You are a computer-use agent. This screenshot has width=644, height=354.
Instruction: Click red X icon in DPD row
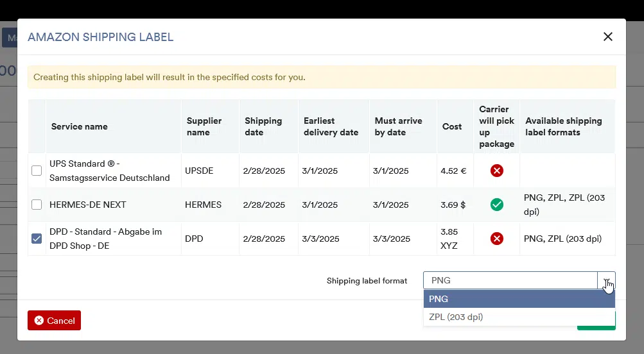click(496, 239)
